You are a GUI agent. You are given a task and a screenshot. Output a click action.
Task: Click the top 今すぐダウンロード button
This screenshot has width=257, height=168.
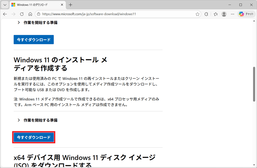[34, 40]
